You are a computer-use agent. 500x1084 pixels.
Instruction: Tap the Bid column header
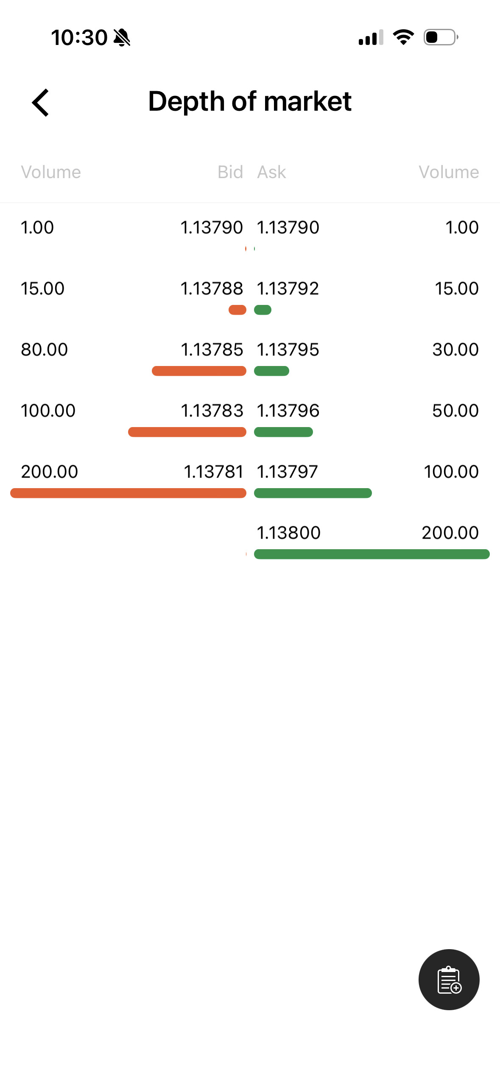230,172
